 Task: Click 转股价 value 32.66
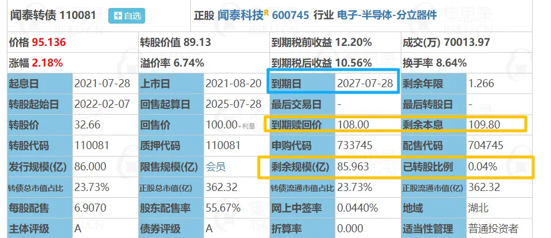pos(88,125)
